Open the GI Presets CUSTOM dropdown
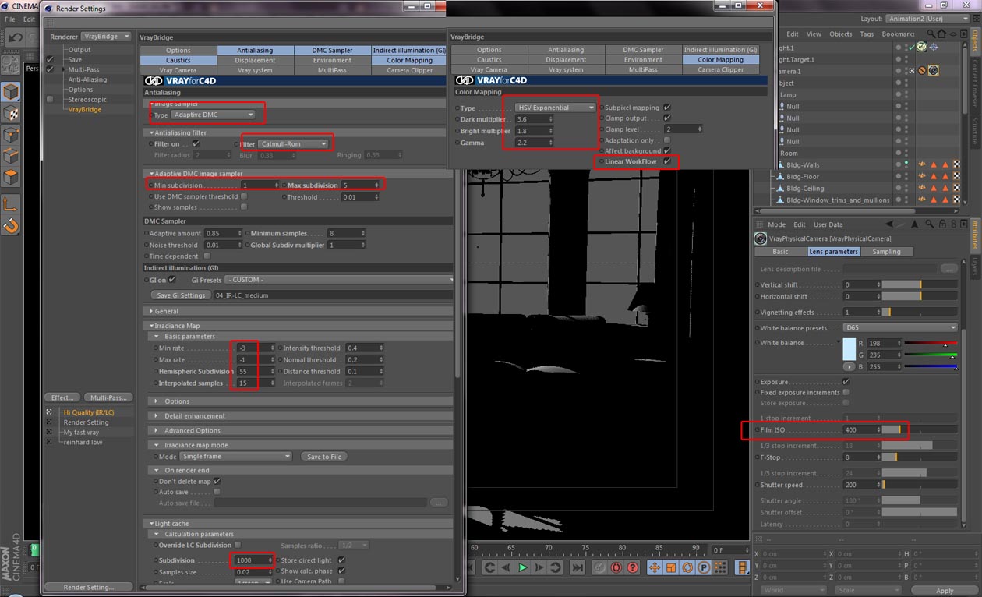982x597 pixels. pos(340,280)
